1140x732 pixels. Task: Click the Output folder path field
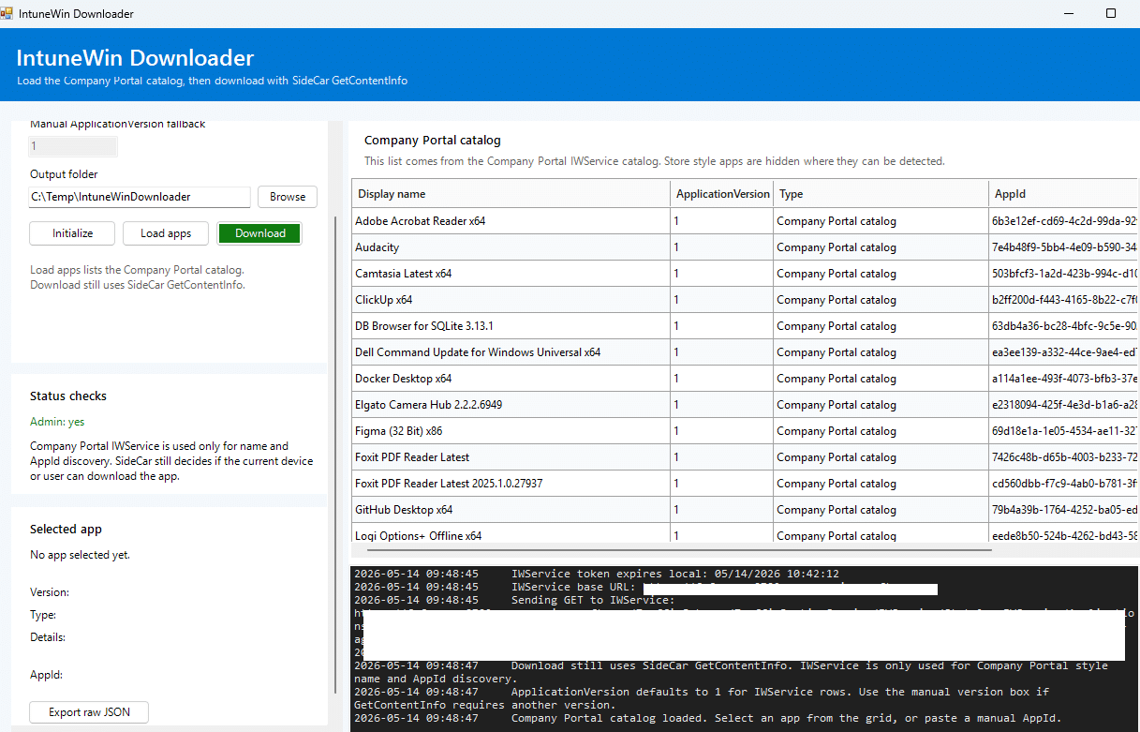pyautogui.click(x=140, y=197)
